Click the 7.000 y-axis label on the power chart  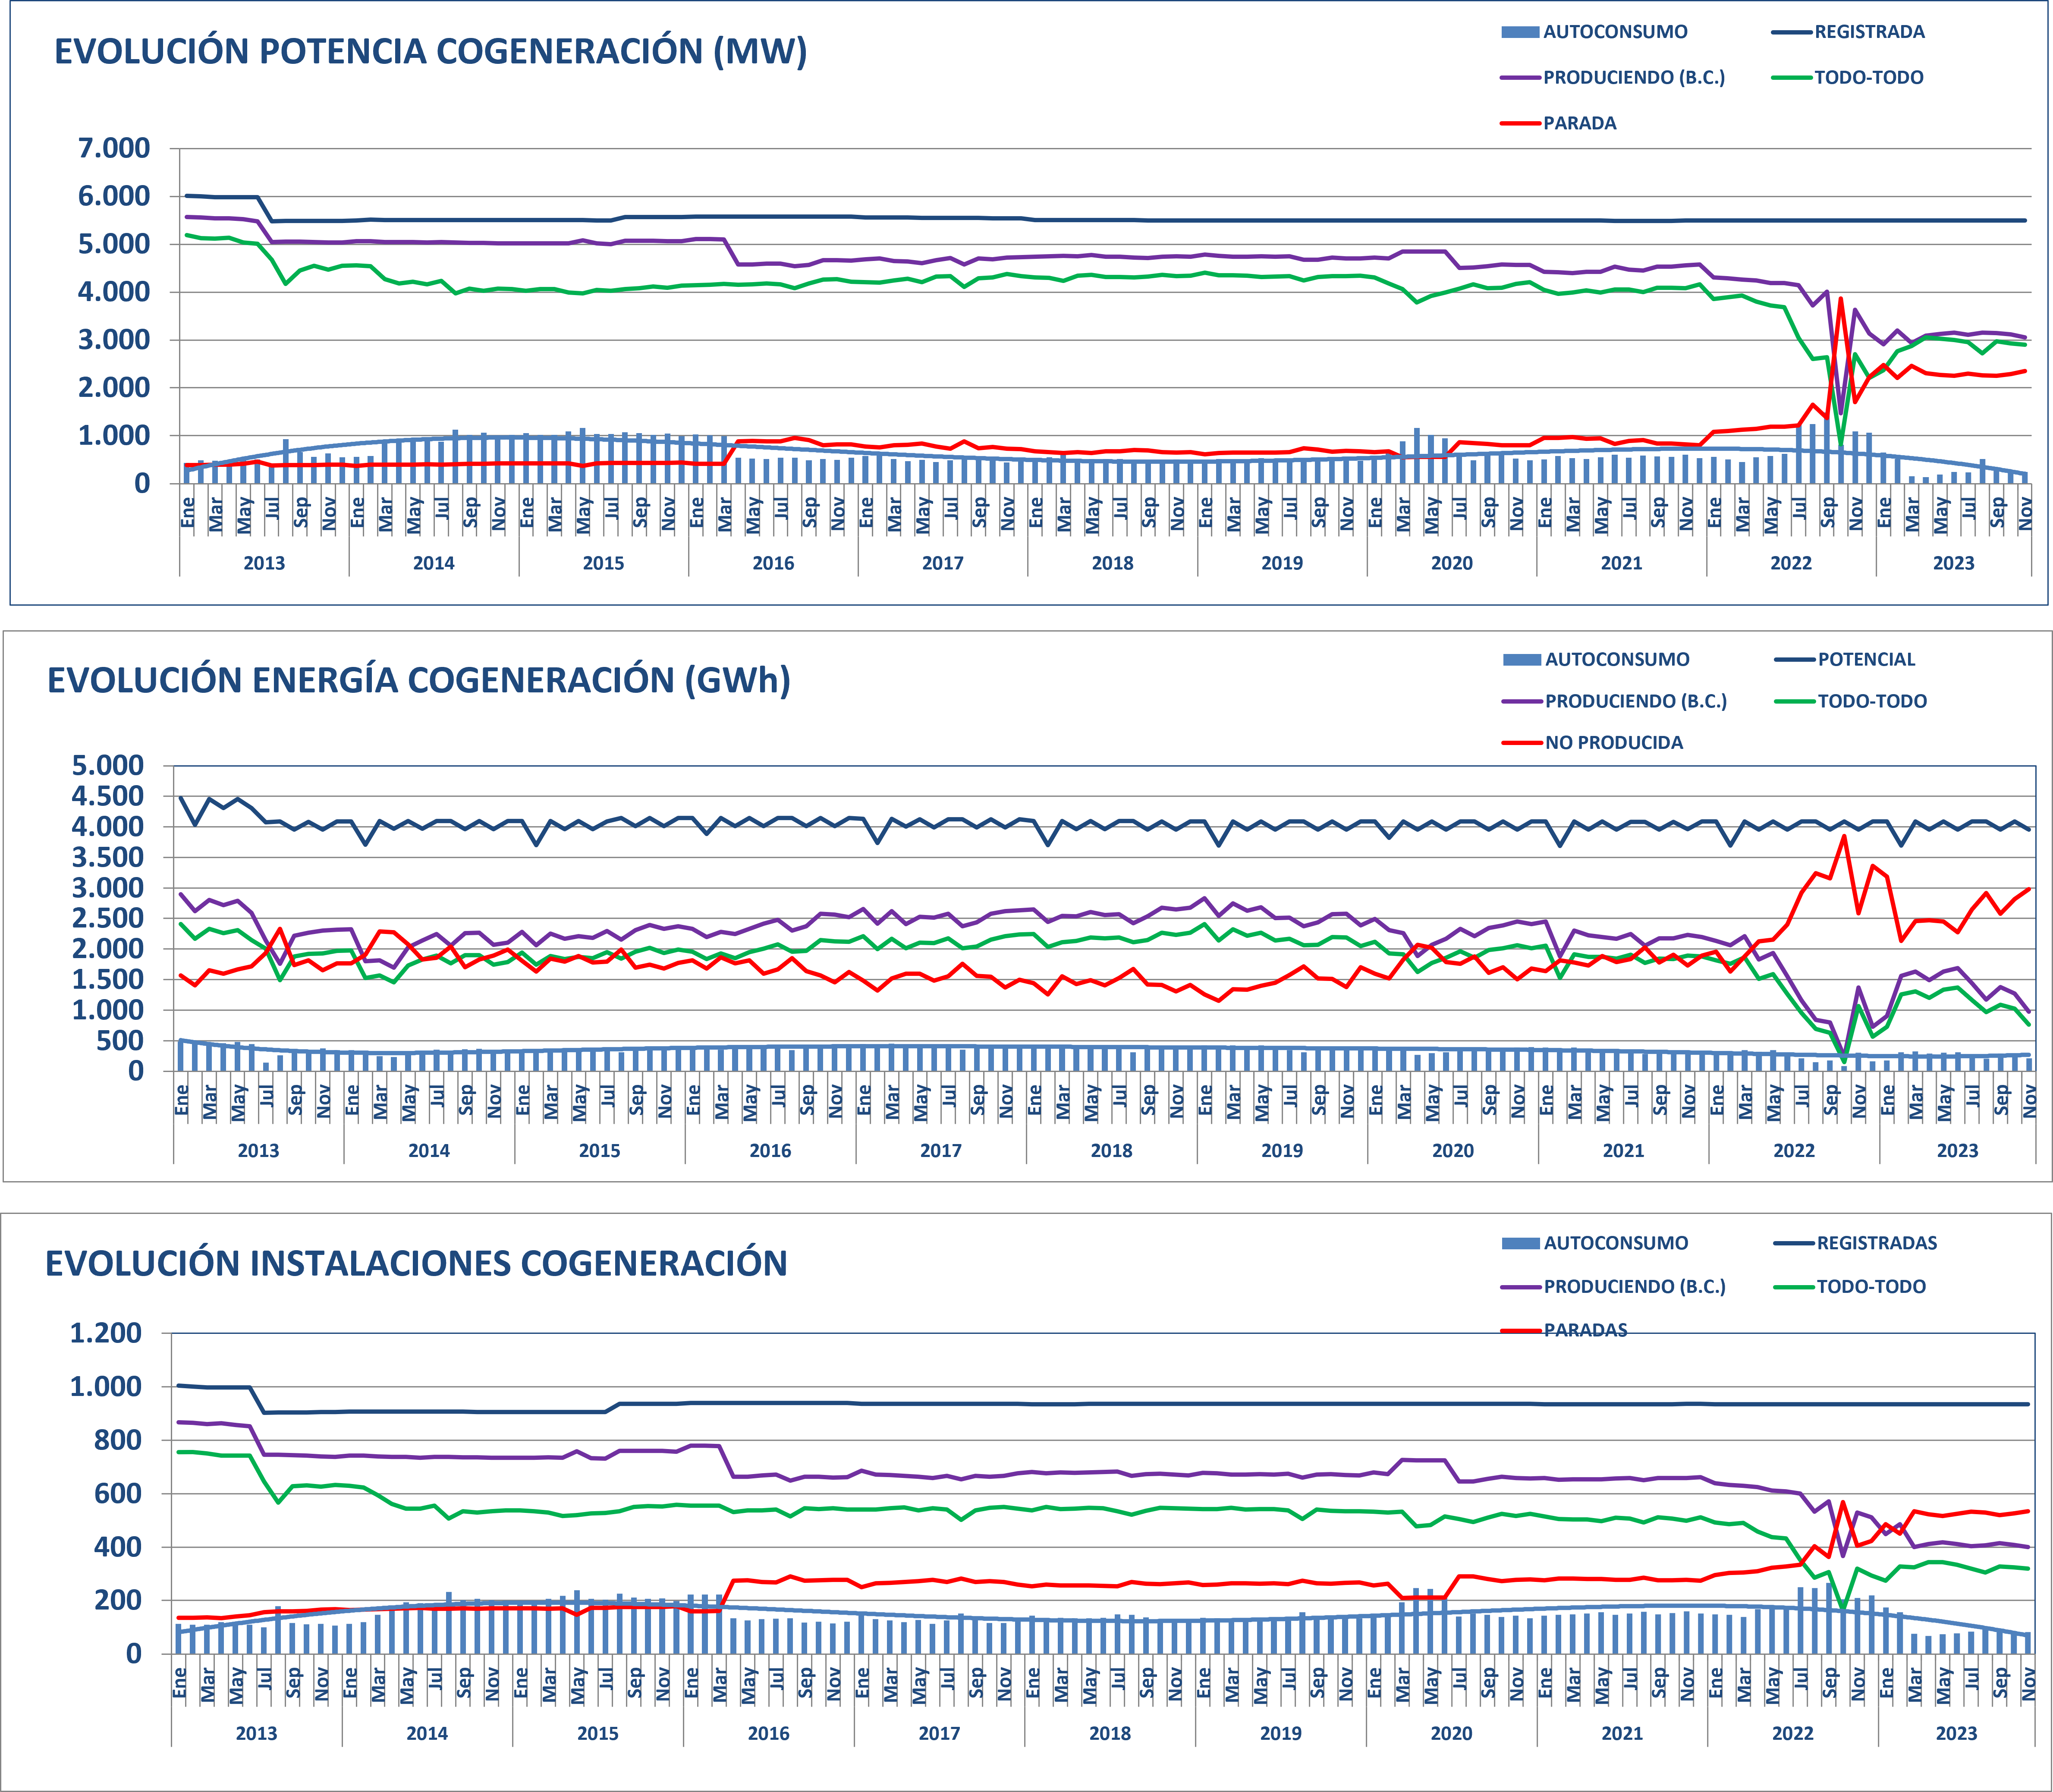114,149
